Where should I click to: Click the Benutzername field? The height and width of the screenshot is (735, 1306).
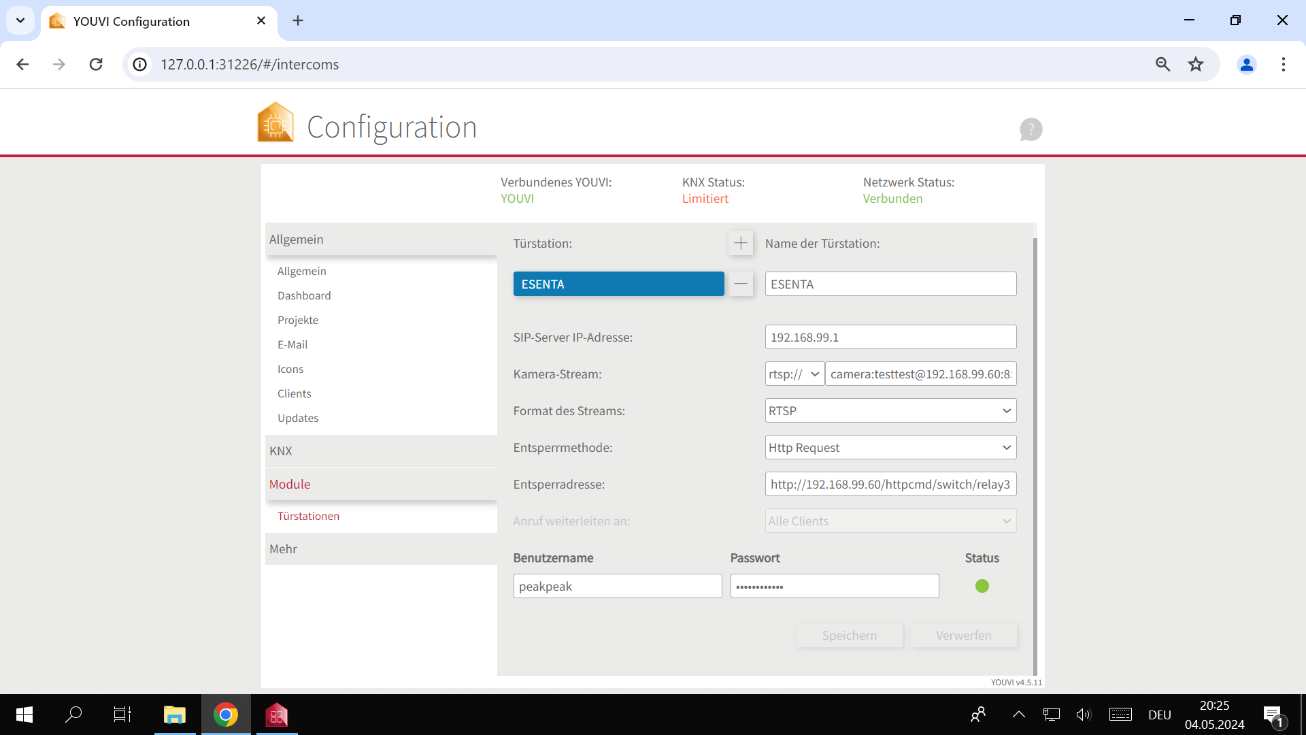click(618, 586)
